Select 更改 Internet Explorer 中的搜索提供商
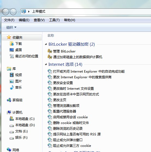151x152 pixels. pos(82,77)
